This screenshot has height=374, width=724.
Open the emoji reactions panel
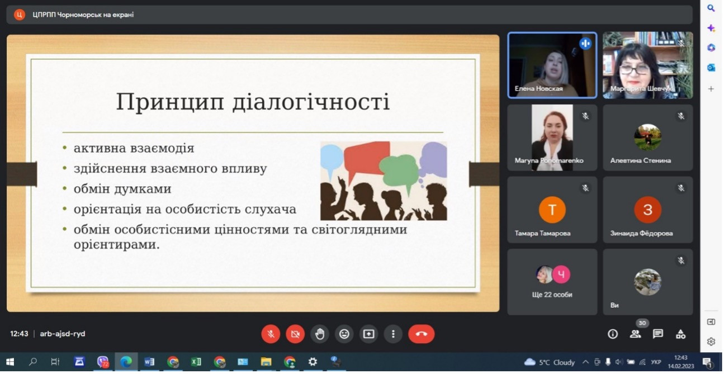pos(344,334)
